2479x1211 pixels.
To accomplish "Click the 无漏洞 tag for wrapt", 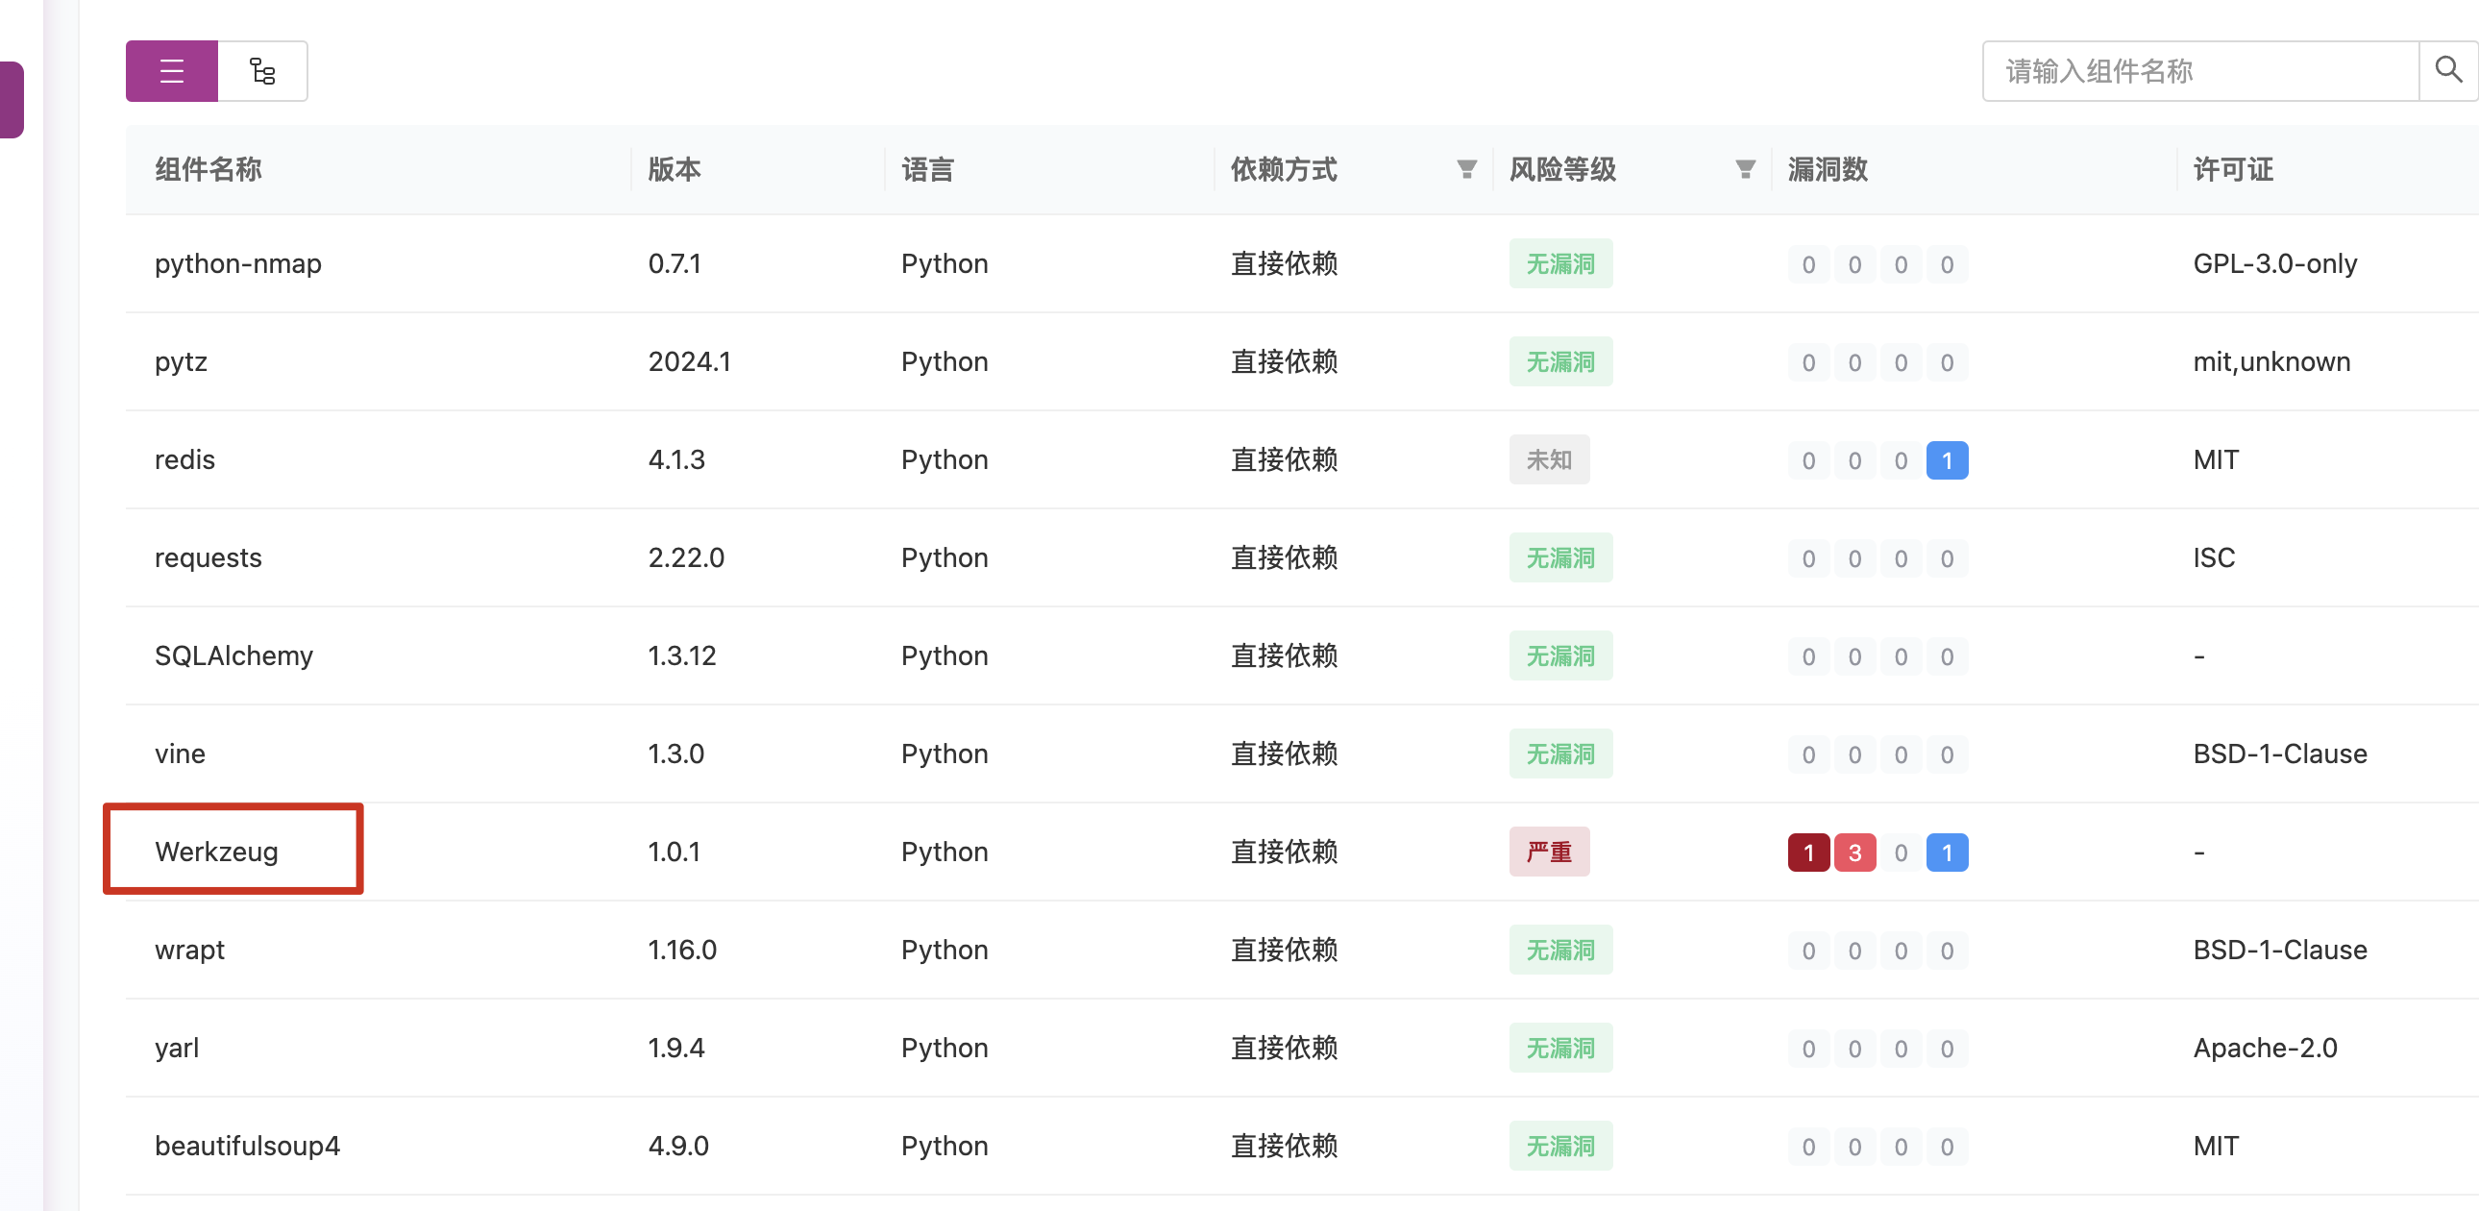I will pos(1561,951).
